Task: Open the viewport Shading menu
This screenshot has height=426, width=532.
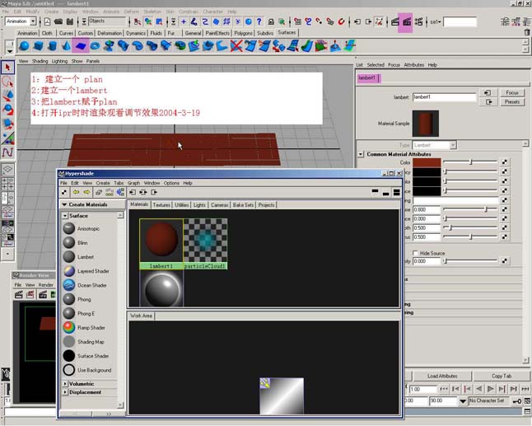Action: tap(40, 61)
